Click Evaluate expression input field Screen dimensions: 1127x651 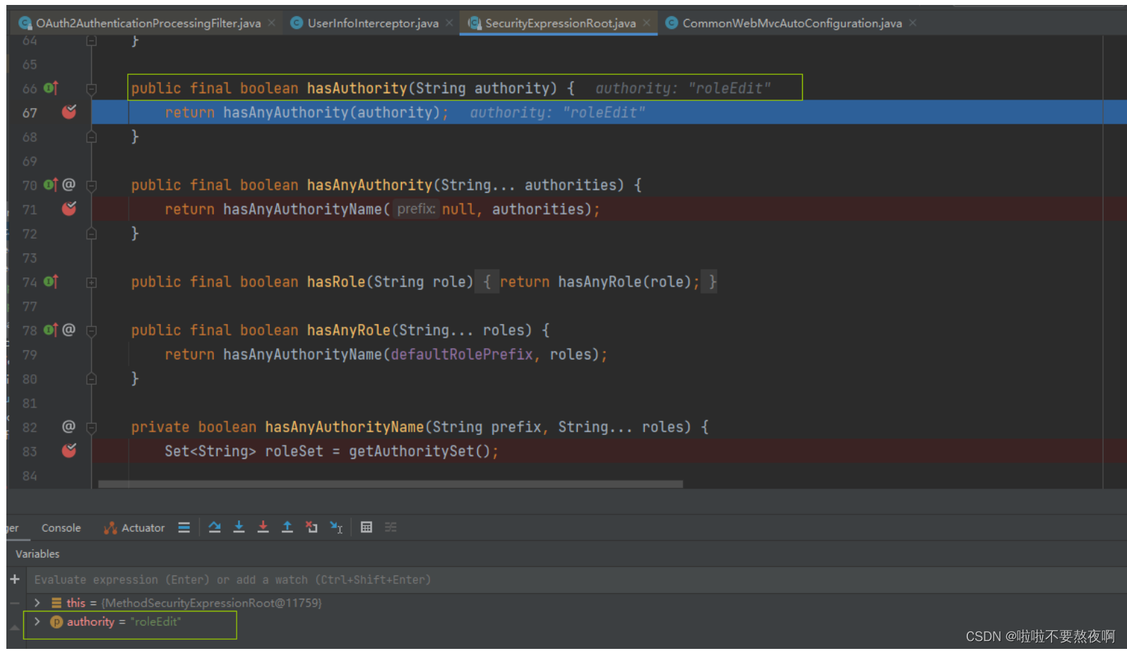[576, 580]
